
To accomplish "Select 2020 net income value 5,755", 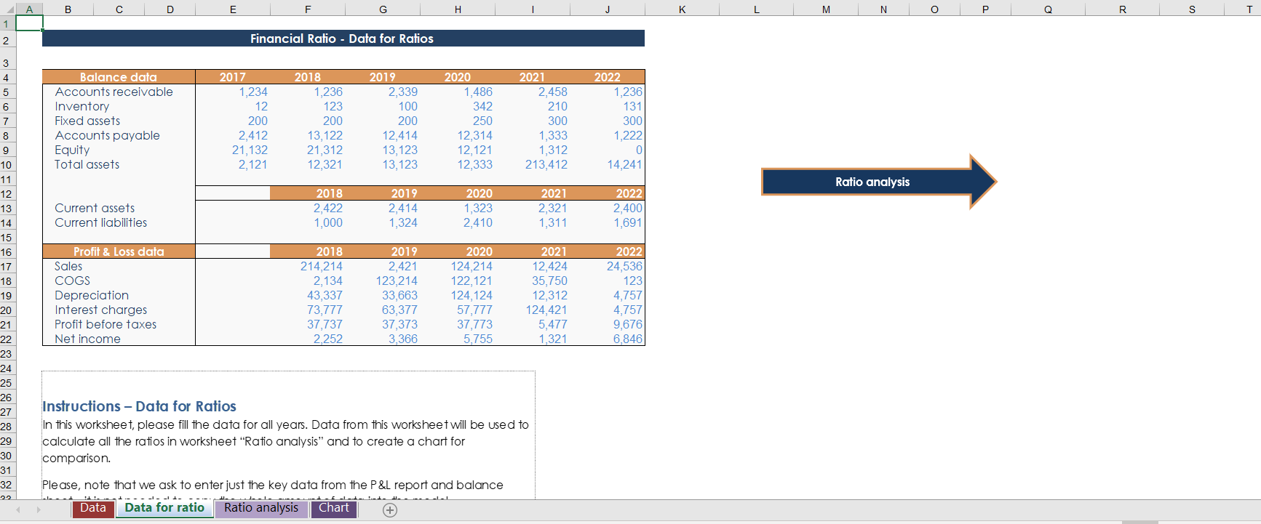I will point(478,339).
